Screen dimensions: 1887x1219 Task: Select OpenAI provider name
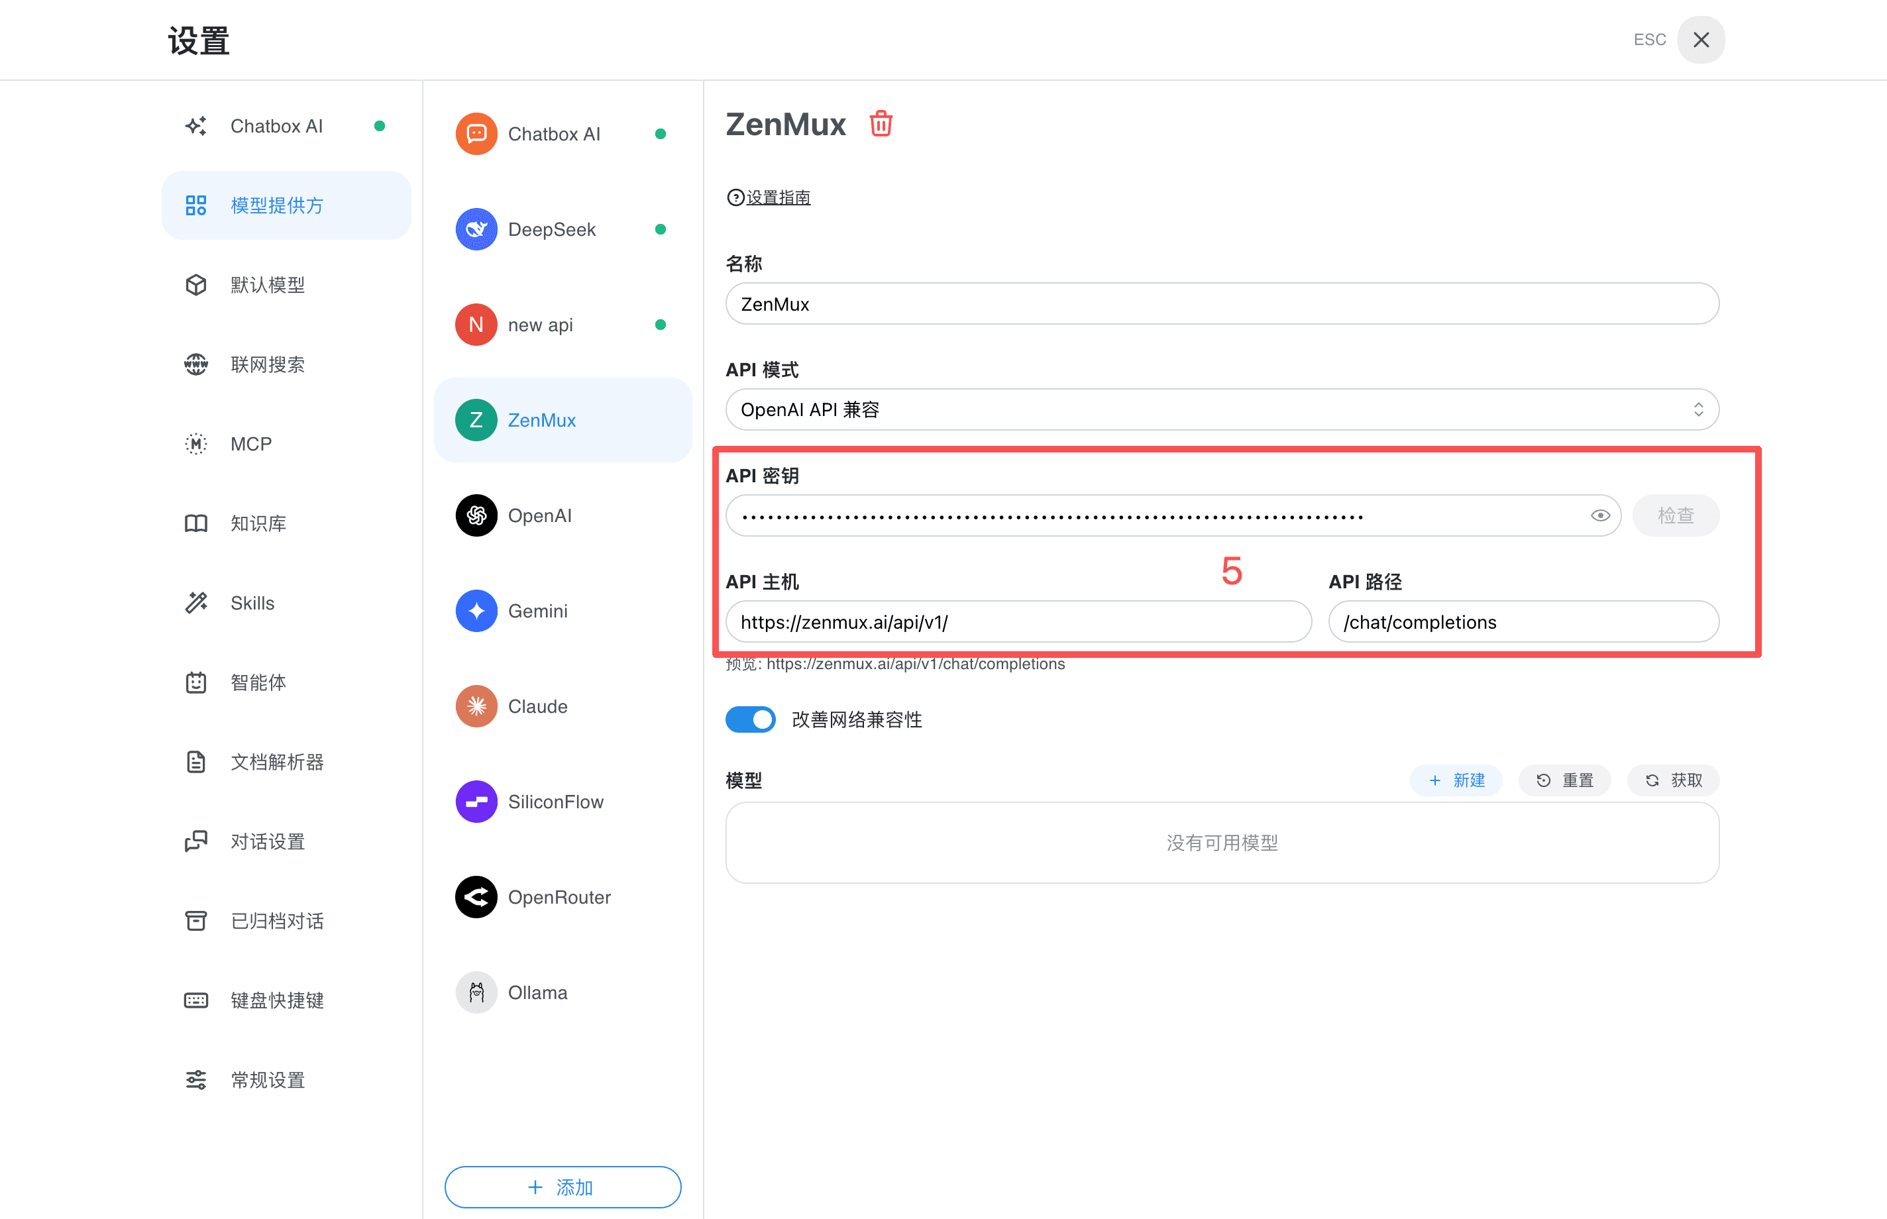(x=540, y=515)
